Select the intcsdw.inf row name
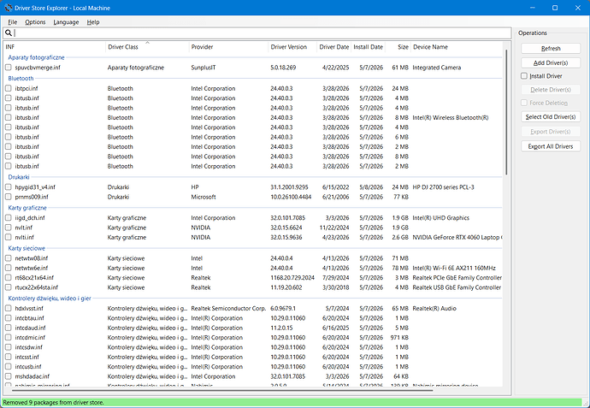 (x=28, y=347)
